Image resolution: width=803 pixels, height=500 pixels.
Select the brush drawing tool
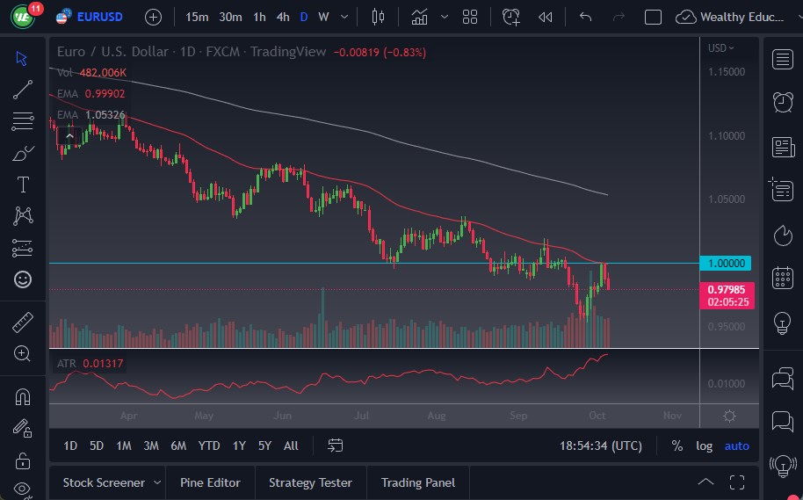coord(23,153)
